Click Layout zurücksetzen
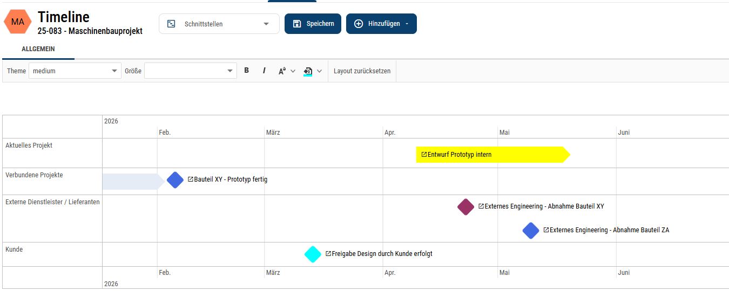 362,71
